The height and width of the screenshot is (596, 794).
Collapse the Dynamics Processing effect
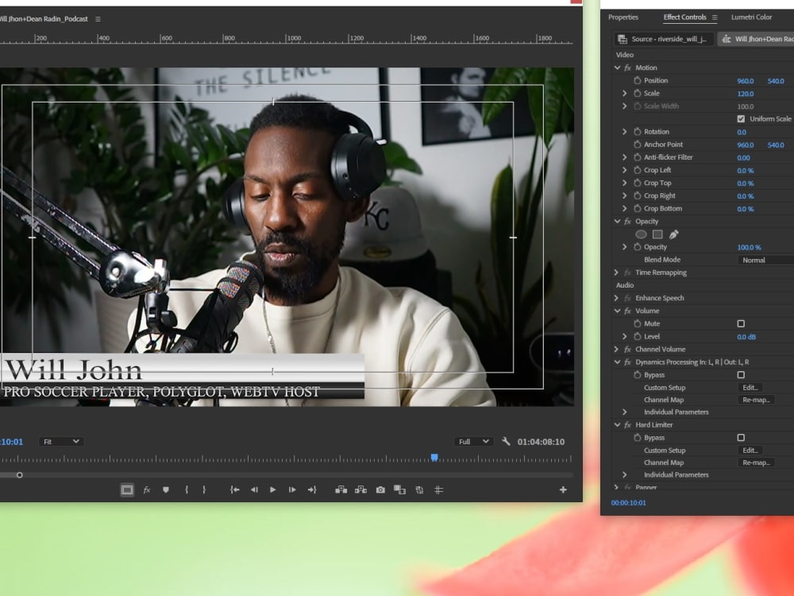coord(617,362)
